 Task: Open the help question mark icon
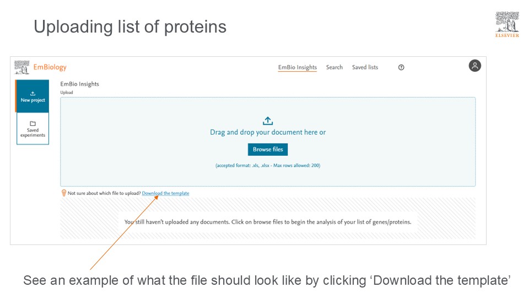click(401, 67)
